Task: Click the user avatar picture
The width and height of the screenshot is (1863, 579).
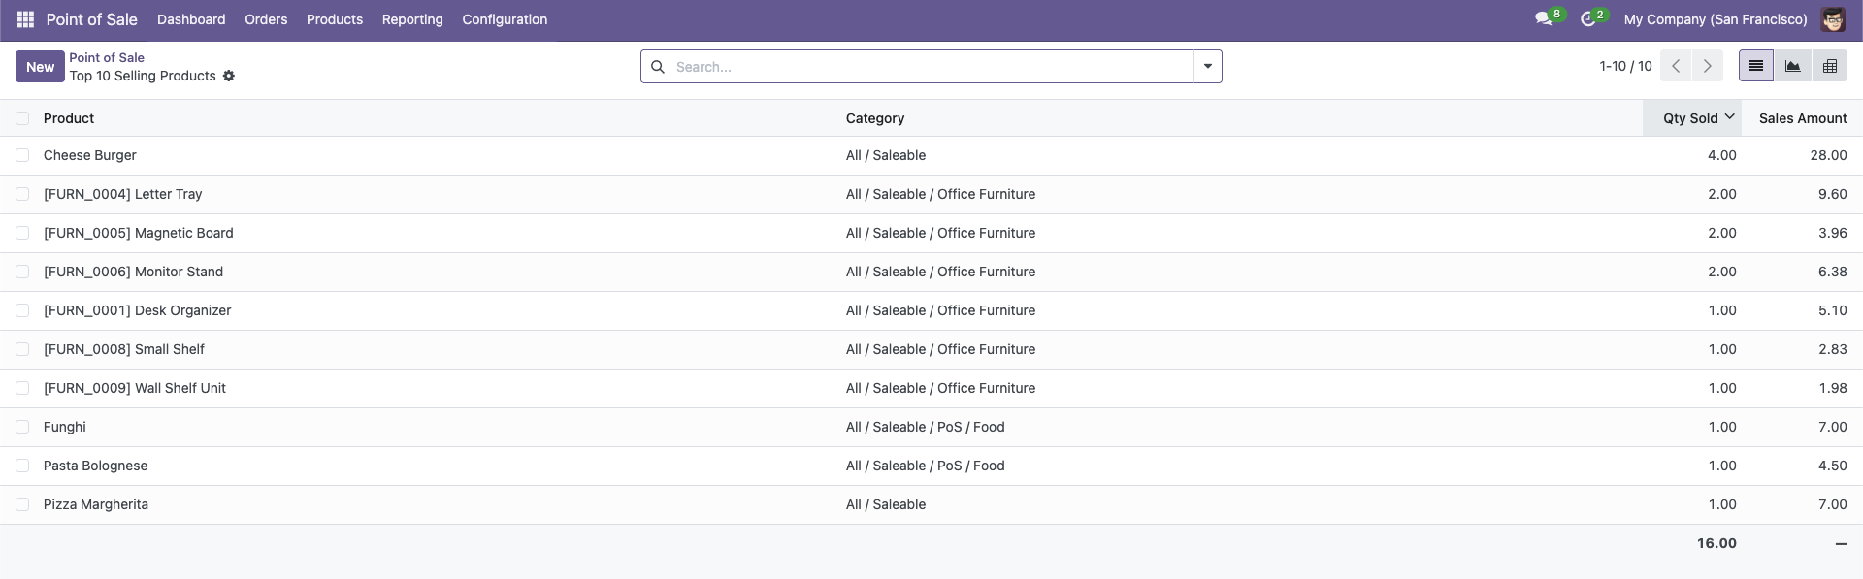Action: point(1832,19)
